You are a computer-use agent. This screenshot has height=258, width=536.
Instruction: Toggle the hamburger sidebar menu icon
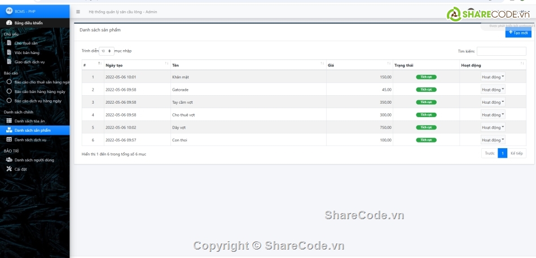(x=78, y=12)
